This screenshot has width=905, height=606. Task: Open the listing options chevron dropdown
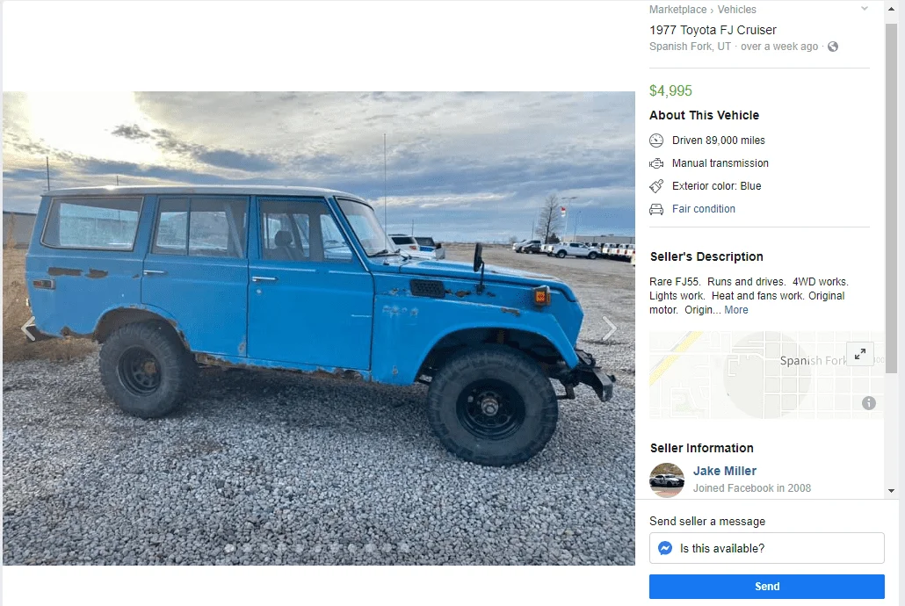pos(864,9)
